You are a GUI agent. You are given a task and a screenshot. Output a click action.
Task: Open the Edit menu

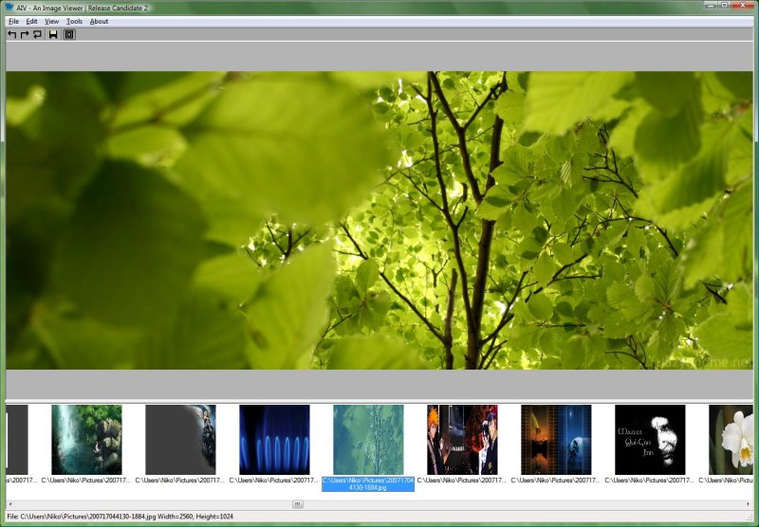click(32, 21)
